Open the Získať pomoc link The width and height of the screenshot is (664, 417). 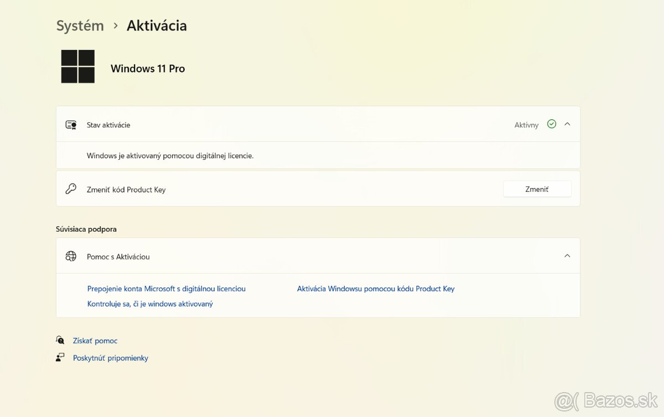(95, 341)
